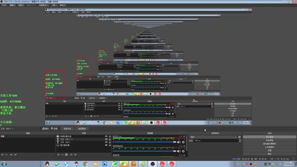Adjust the 视频采集设备 mixer volume slider

point(144,151)
